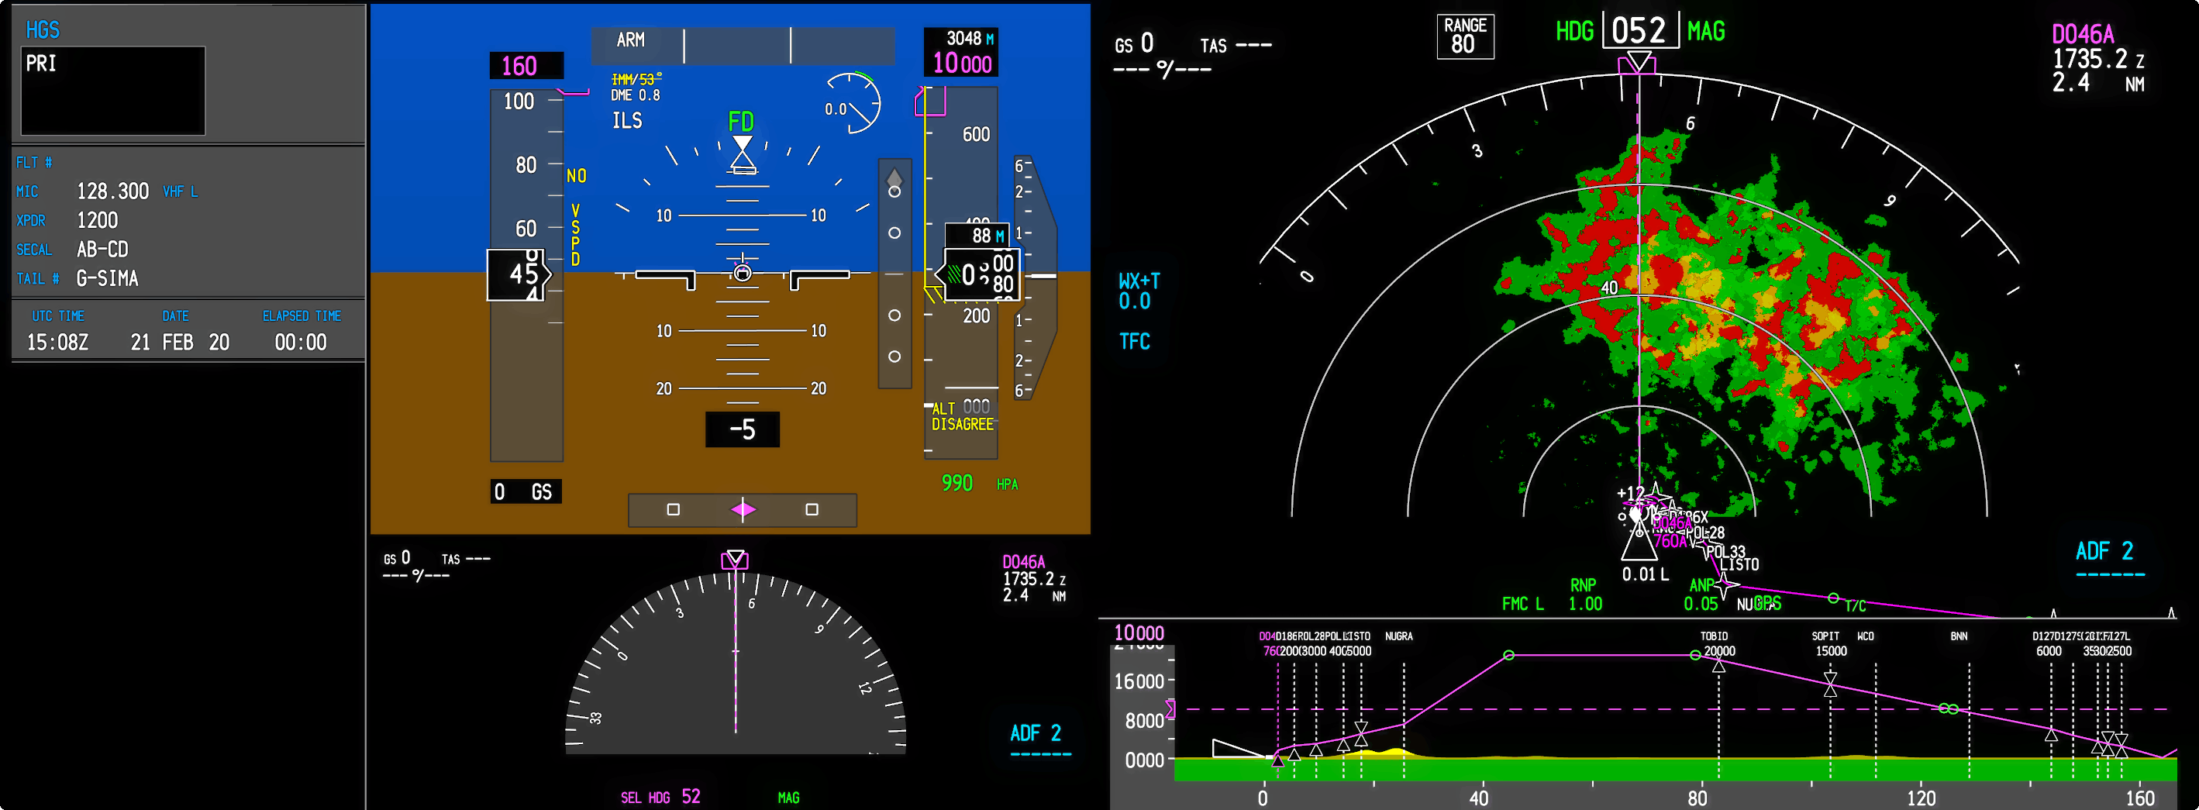Select the HGS PRI mode box
2199x810 pixels.
(x=112, y=90)
